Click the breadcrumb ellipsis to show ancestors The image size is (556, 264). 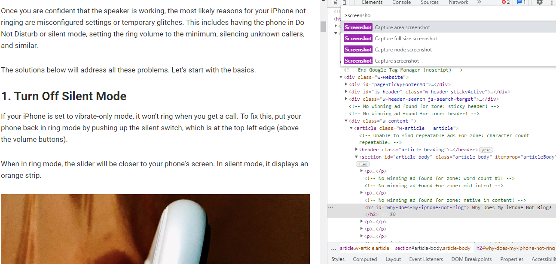pyautogui.click(x=333, y=248)
